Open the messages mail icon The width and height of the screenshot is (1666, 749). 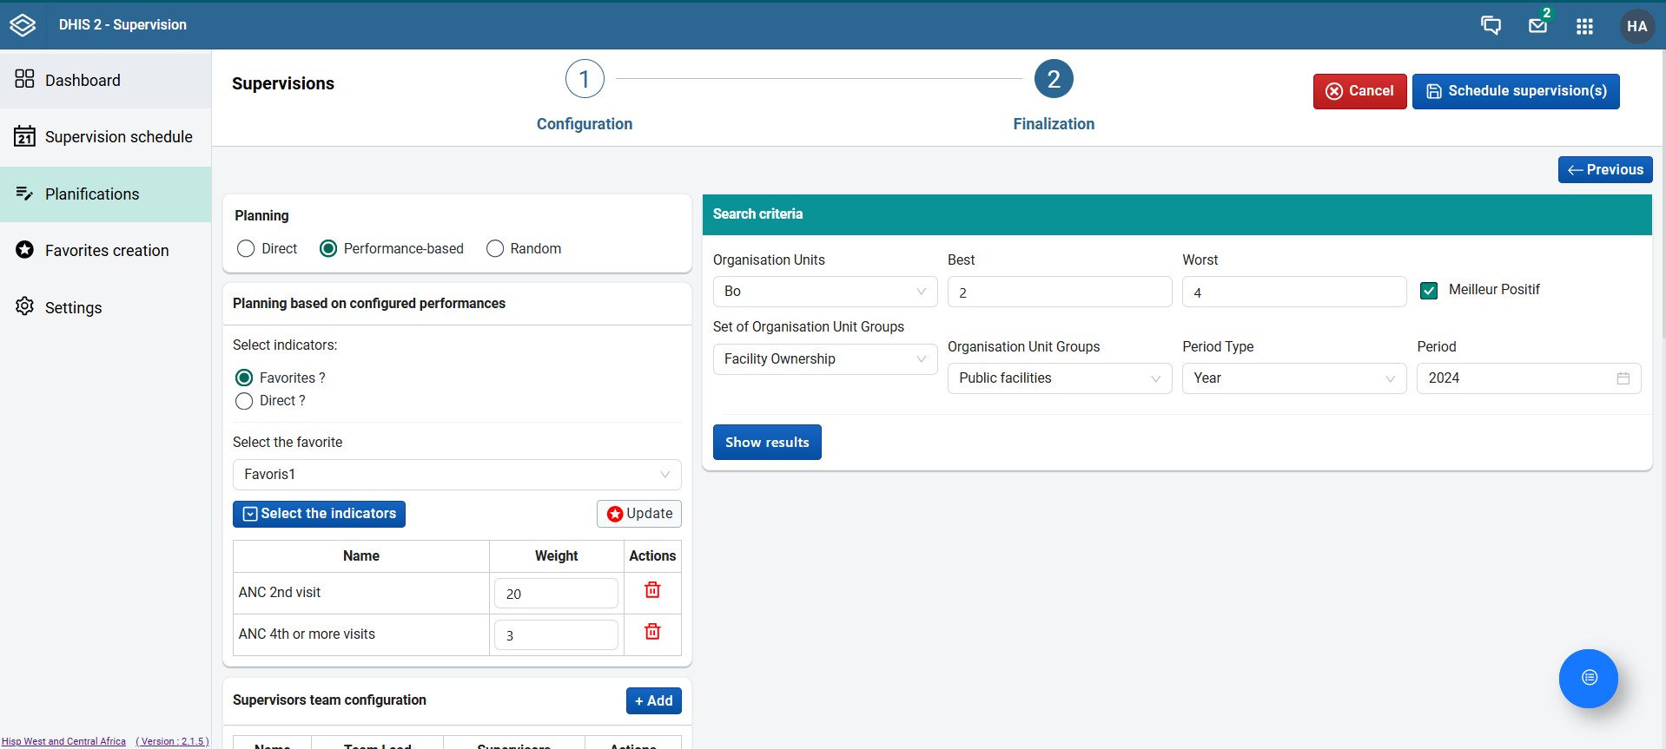1538,25
